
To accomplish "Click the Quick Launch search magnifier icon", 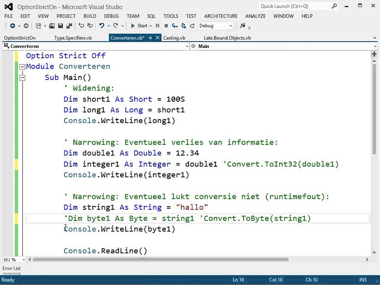I will (x=334, y=6).
